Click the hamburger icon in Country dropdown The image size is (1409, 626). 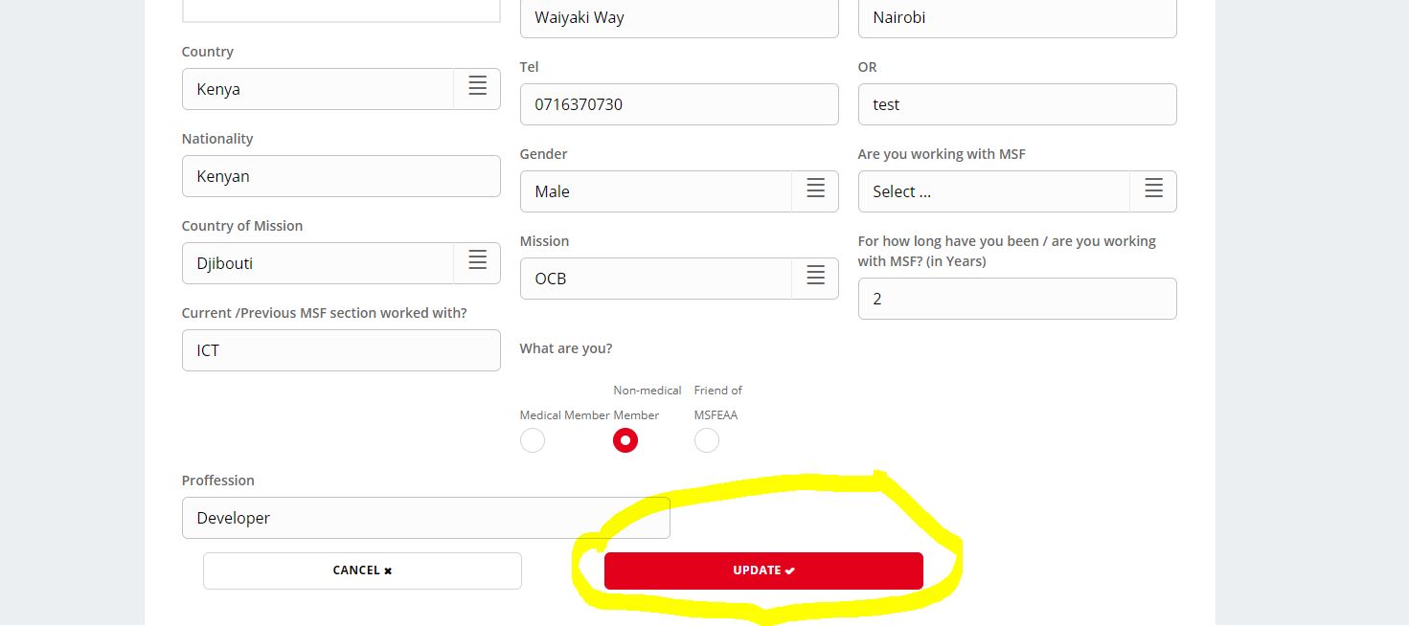(x=477, y=88)
